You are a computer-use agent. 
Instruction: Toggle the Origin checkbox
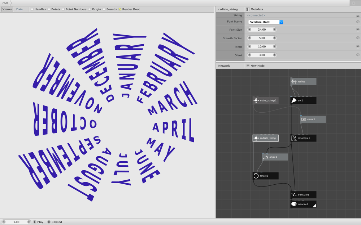(x=89, y=9)
